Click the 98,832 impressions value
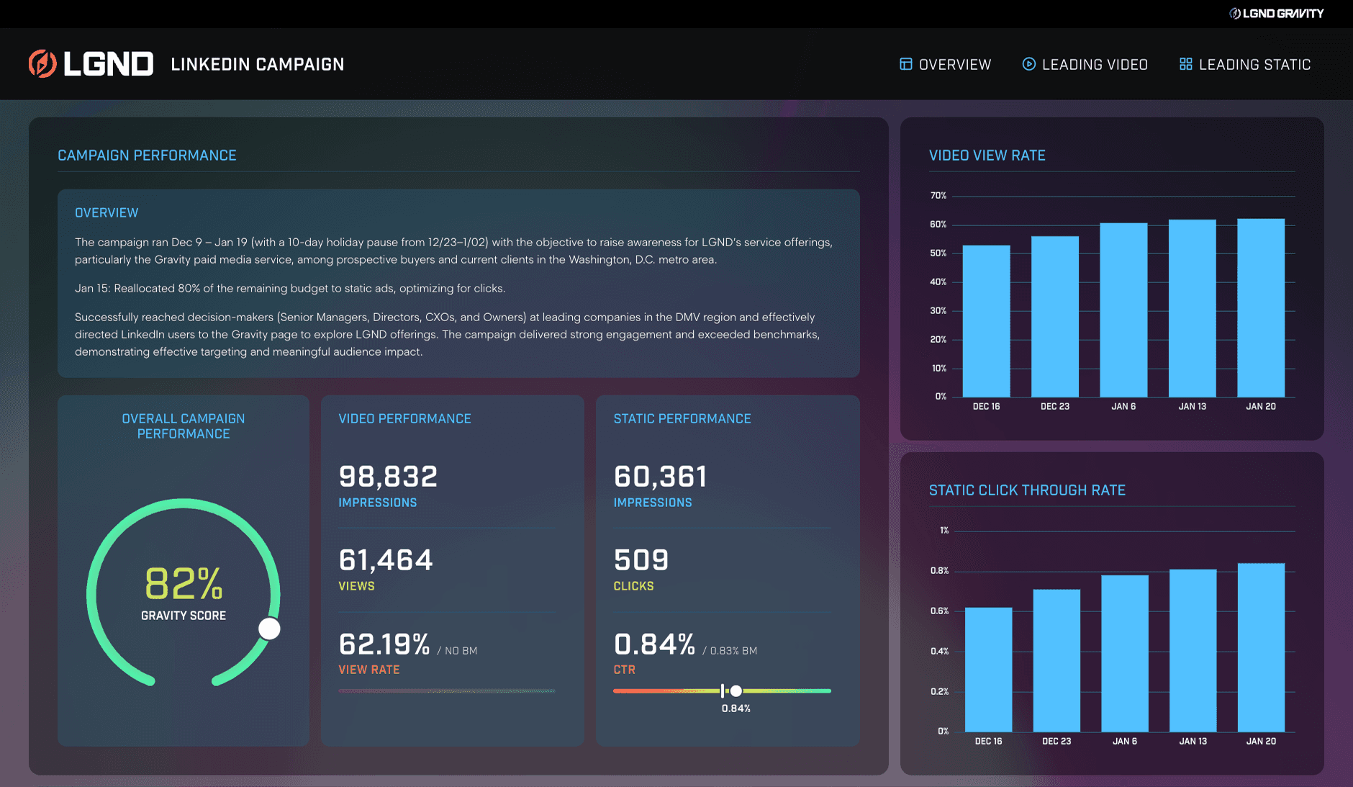 click(x=388, y=476)
